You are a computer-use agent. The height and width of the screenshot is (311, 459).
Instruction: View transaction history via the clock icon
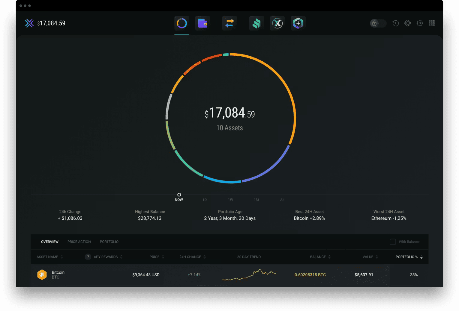[x=395, y=23]
